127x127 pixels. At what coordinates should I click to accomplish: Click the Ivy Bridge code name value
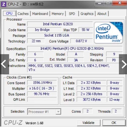click(44, 30)
